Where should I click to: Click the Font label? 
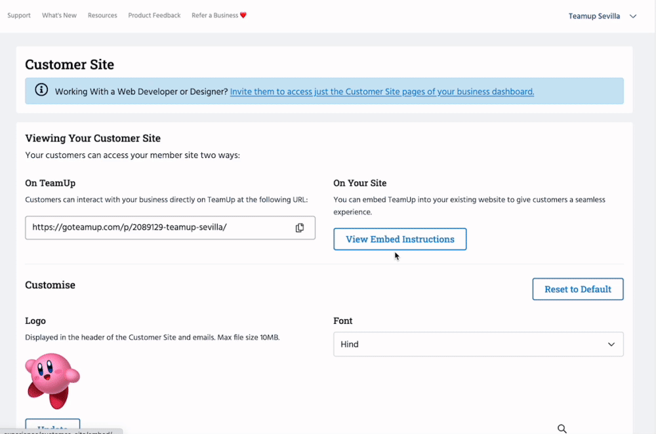342,321
